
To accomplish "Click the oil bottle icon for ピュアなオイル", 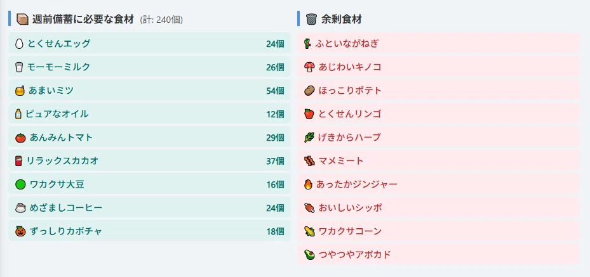I will (x=18, y=114).
